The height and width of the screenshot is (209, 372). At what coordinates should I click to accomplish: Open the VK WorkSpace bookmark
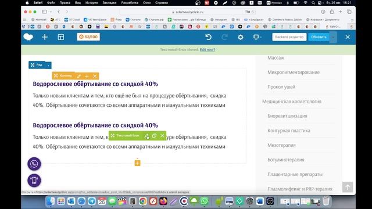[95, 20]
